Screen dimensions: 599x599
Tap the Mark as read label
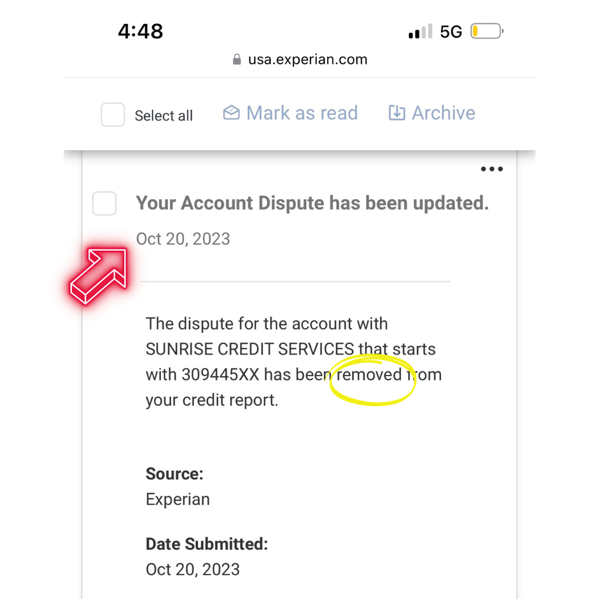point(302,113)
